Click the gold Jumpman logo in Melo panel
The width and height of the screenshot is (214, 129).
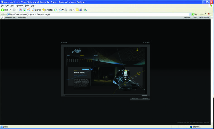(137, 51)
